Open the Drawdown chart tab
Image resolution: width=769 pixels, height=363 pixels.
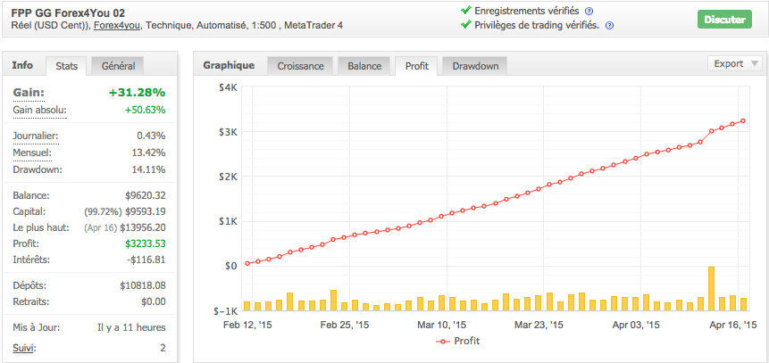pos(475,66)
